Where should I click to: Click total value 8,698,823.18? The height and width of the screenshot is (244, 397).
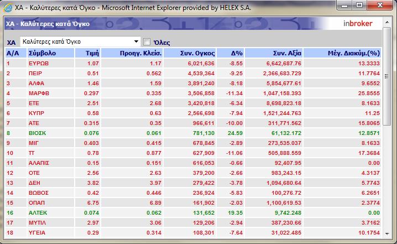pos(284,103)
